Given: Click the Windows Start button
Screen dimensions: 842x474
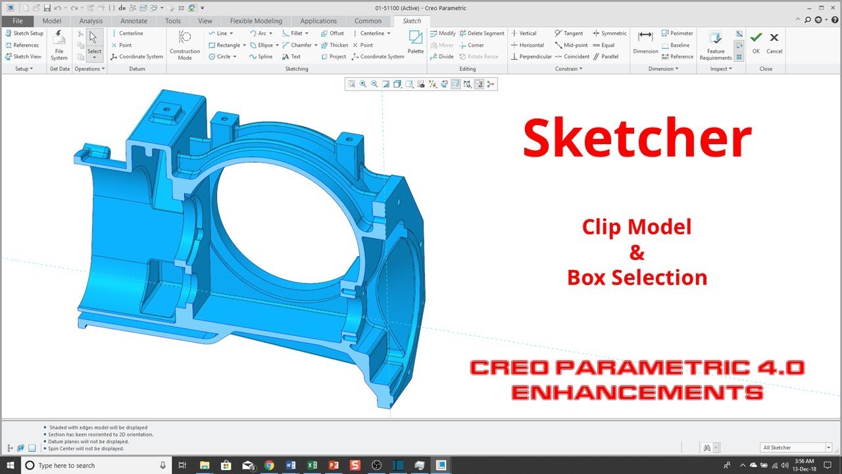Looking at the screenshot, I should (x=11, y=465).
